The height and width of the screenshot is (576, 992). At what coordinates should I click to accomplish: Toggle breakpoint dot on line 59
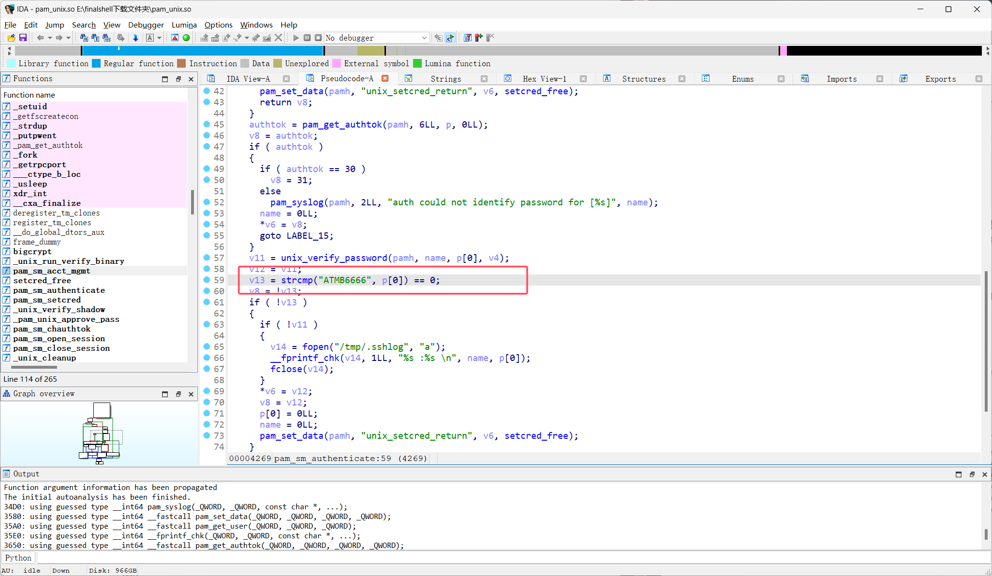pos(207,280)
